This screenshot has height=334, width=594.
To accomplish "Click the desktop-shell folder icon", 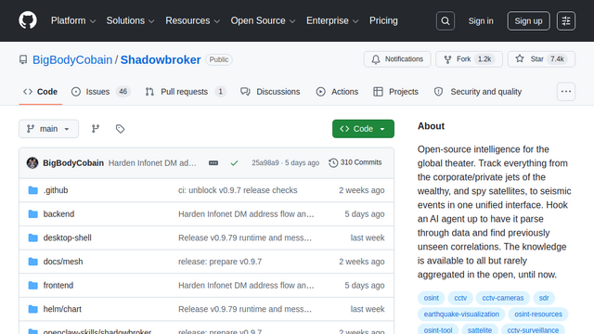I will [x=33, y=238].
